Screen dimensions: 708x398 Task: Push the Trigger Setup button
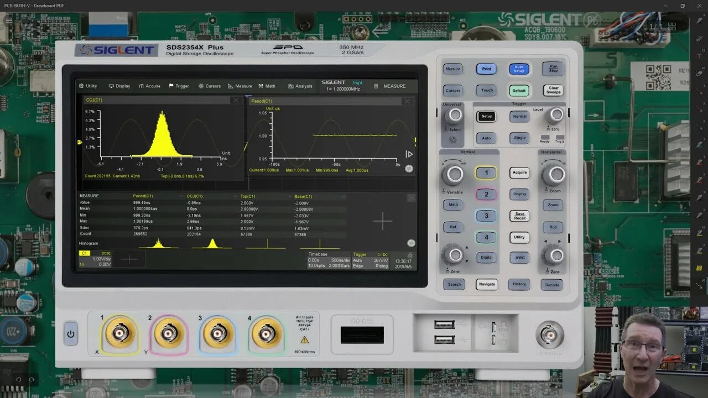tap(487, 117)
